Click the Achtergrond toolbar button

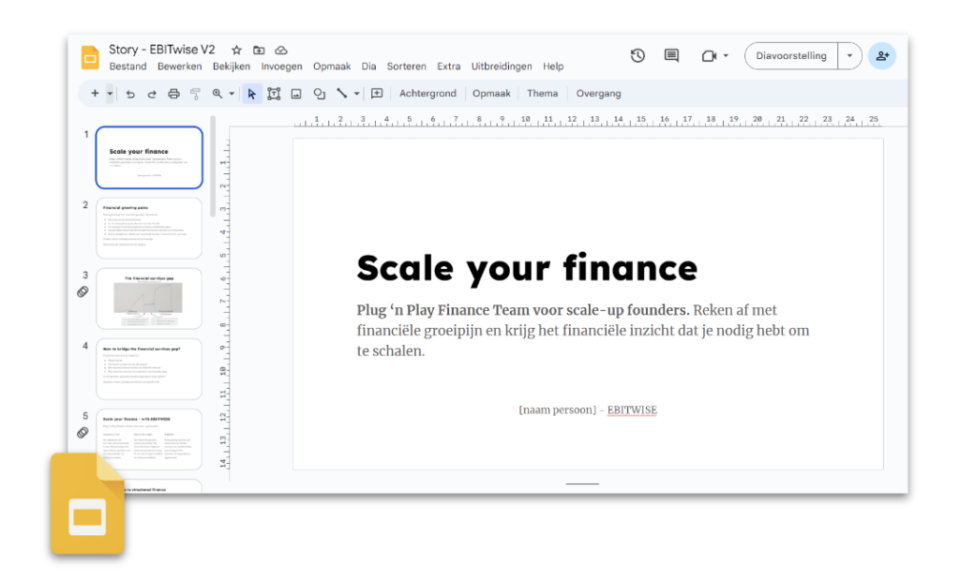coord(427,94)
